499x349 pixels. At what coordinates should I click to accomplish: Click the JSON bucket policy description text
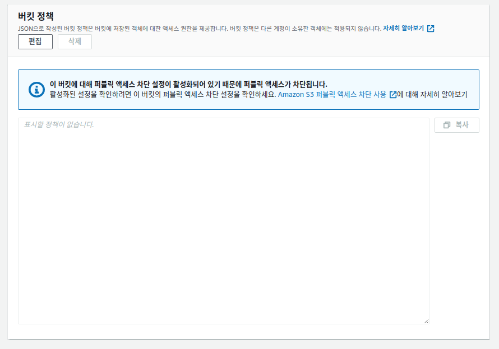click(200, 29)
